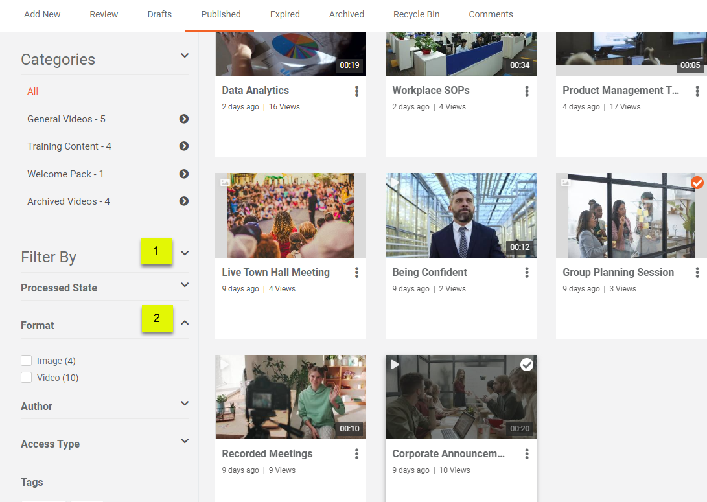This screenshot has height=502, width=707.
Task: Collapse the Categories section
Action: click(185, 56)
